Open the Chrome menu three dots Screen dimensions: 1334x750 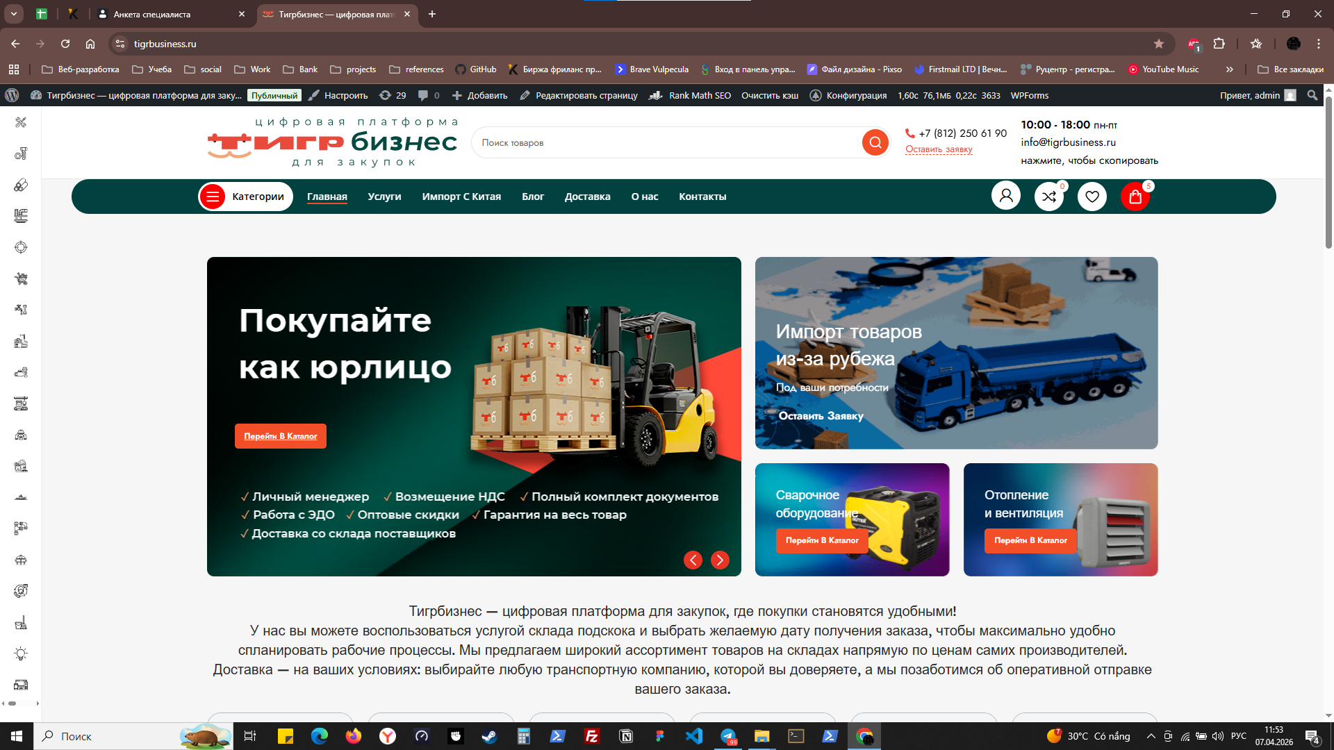point(1318,44)
